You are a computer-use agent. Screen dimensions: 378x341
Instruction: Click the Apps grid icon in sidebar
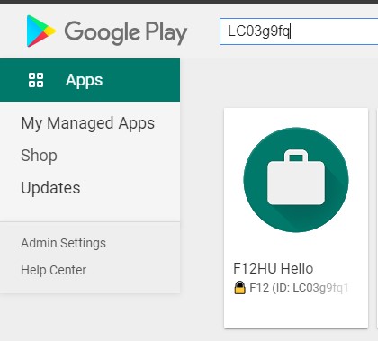(36, 80)
